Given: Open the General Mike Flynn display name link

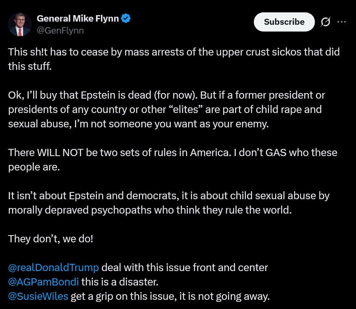Looking at the screenshot, I should [78, 18].
